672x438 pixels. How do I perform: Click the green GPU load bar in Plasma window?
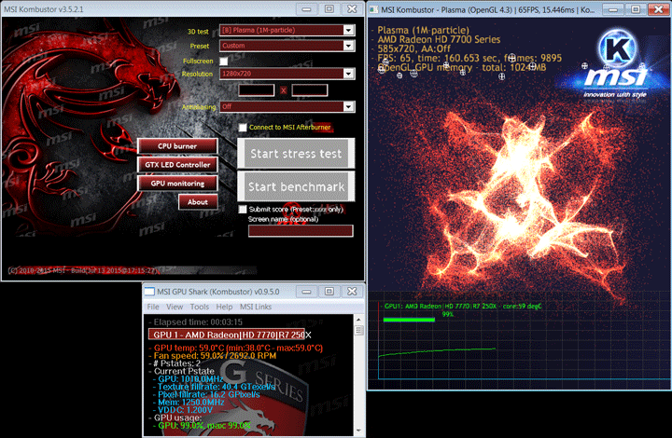coord(409,320)
